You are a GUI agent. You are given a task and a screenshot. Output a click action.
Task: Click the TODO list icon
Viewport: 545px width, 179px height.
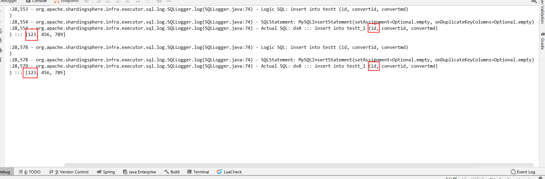pyautogui.click(x=21, y=172)
